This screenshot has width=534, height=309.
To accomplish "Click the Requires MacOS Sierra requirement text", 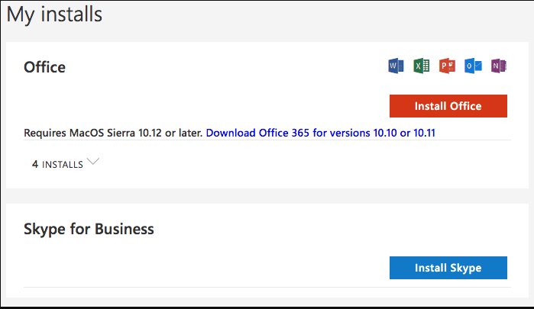I will pyautogui.click(x=113, y=133).
